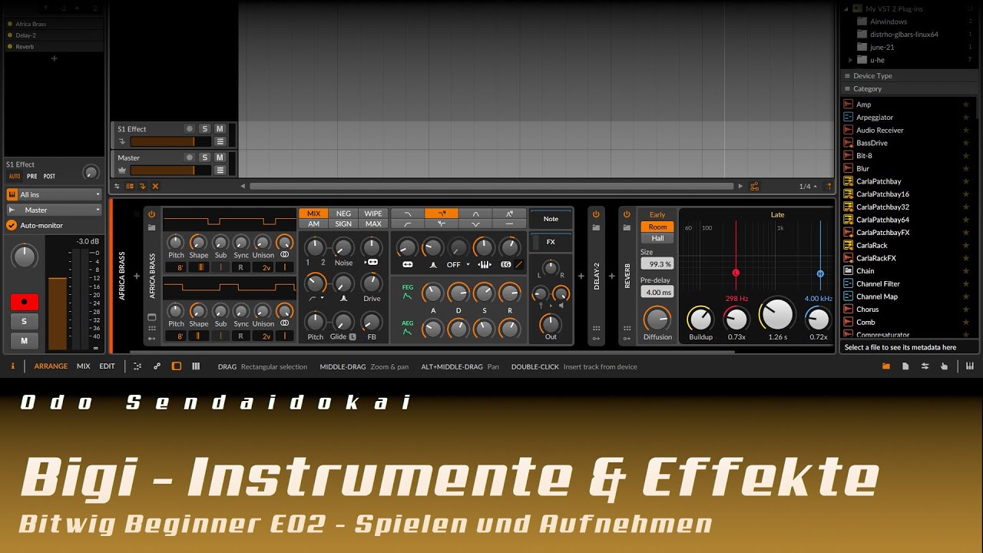Screen dimensions: 983x553
Task: Open the mappings hand icon
Action: pyautogui.click(x=944, y=366)
